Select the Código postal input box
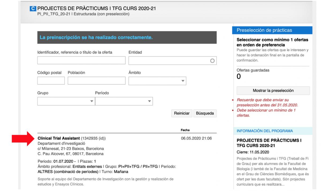The image size is (321, 191). 51,81
